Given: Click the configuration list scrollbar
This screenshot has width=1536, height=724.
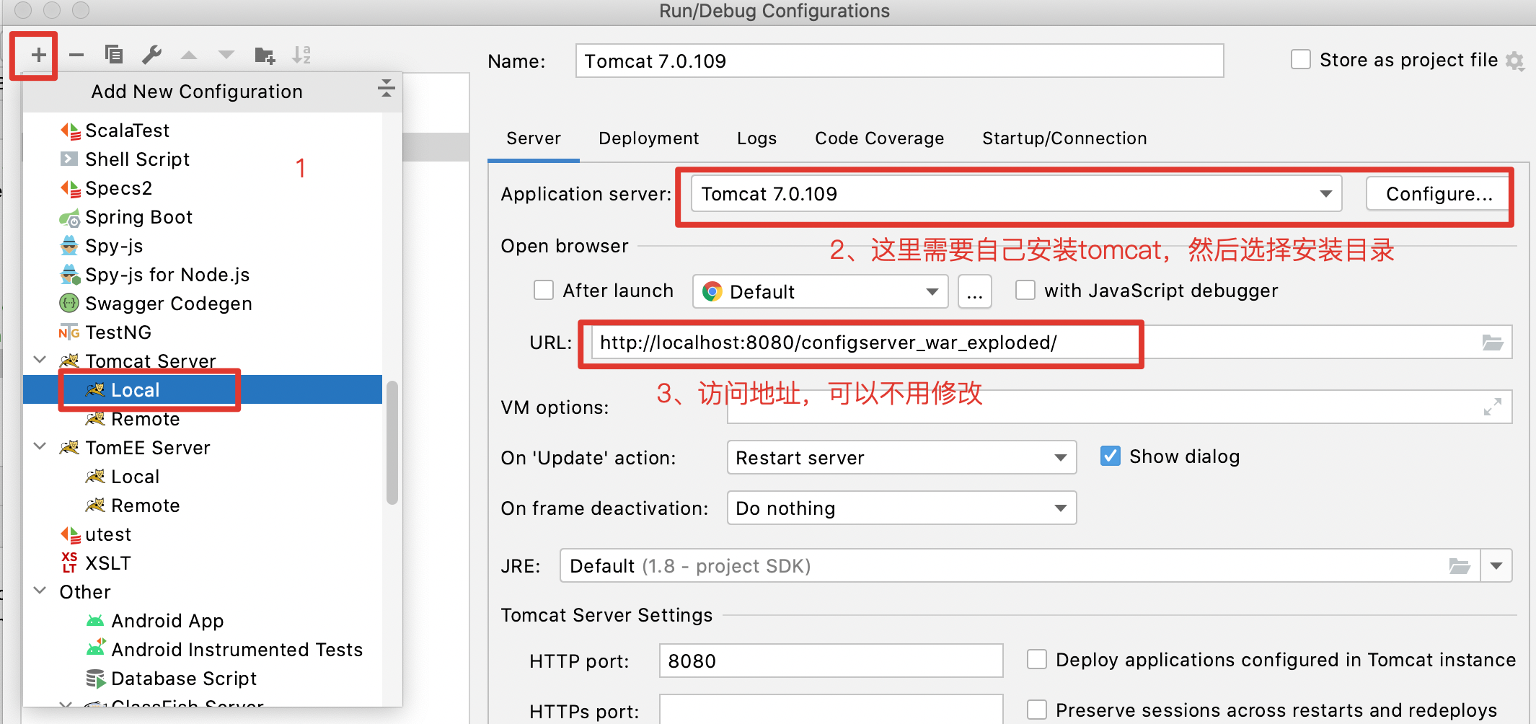Looking at the screenshot, I should pyautogui.click(x=392, y=443).
